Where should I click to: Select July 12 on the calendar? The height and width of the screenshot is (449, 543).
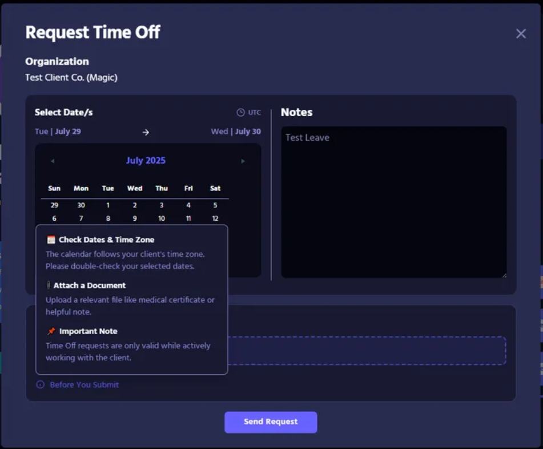(215, 218)
